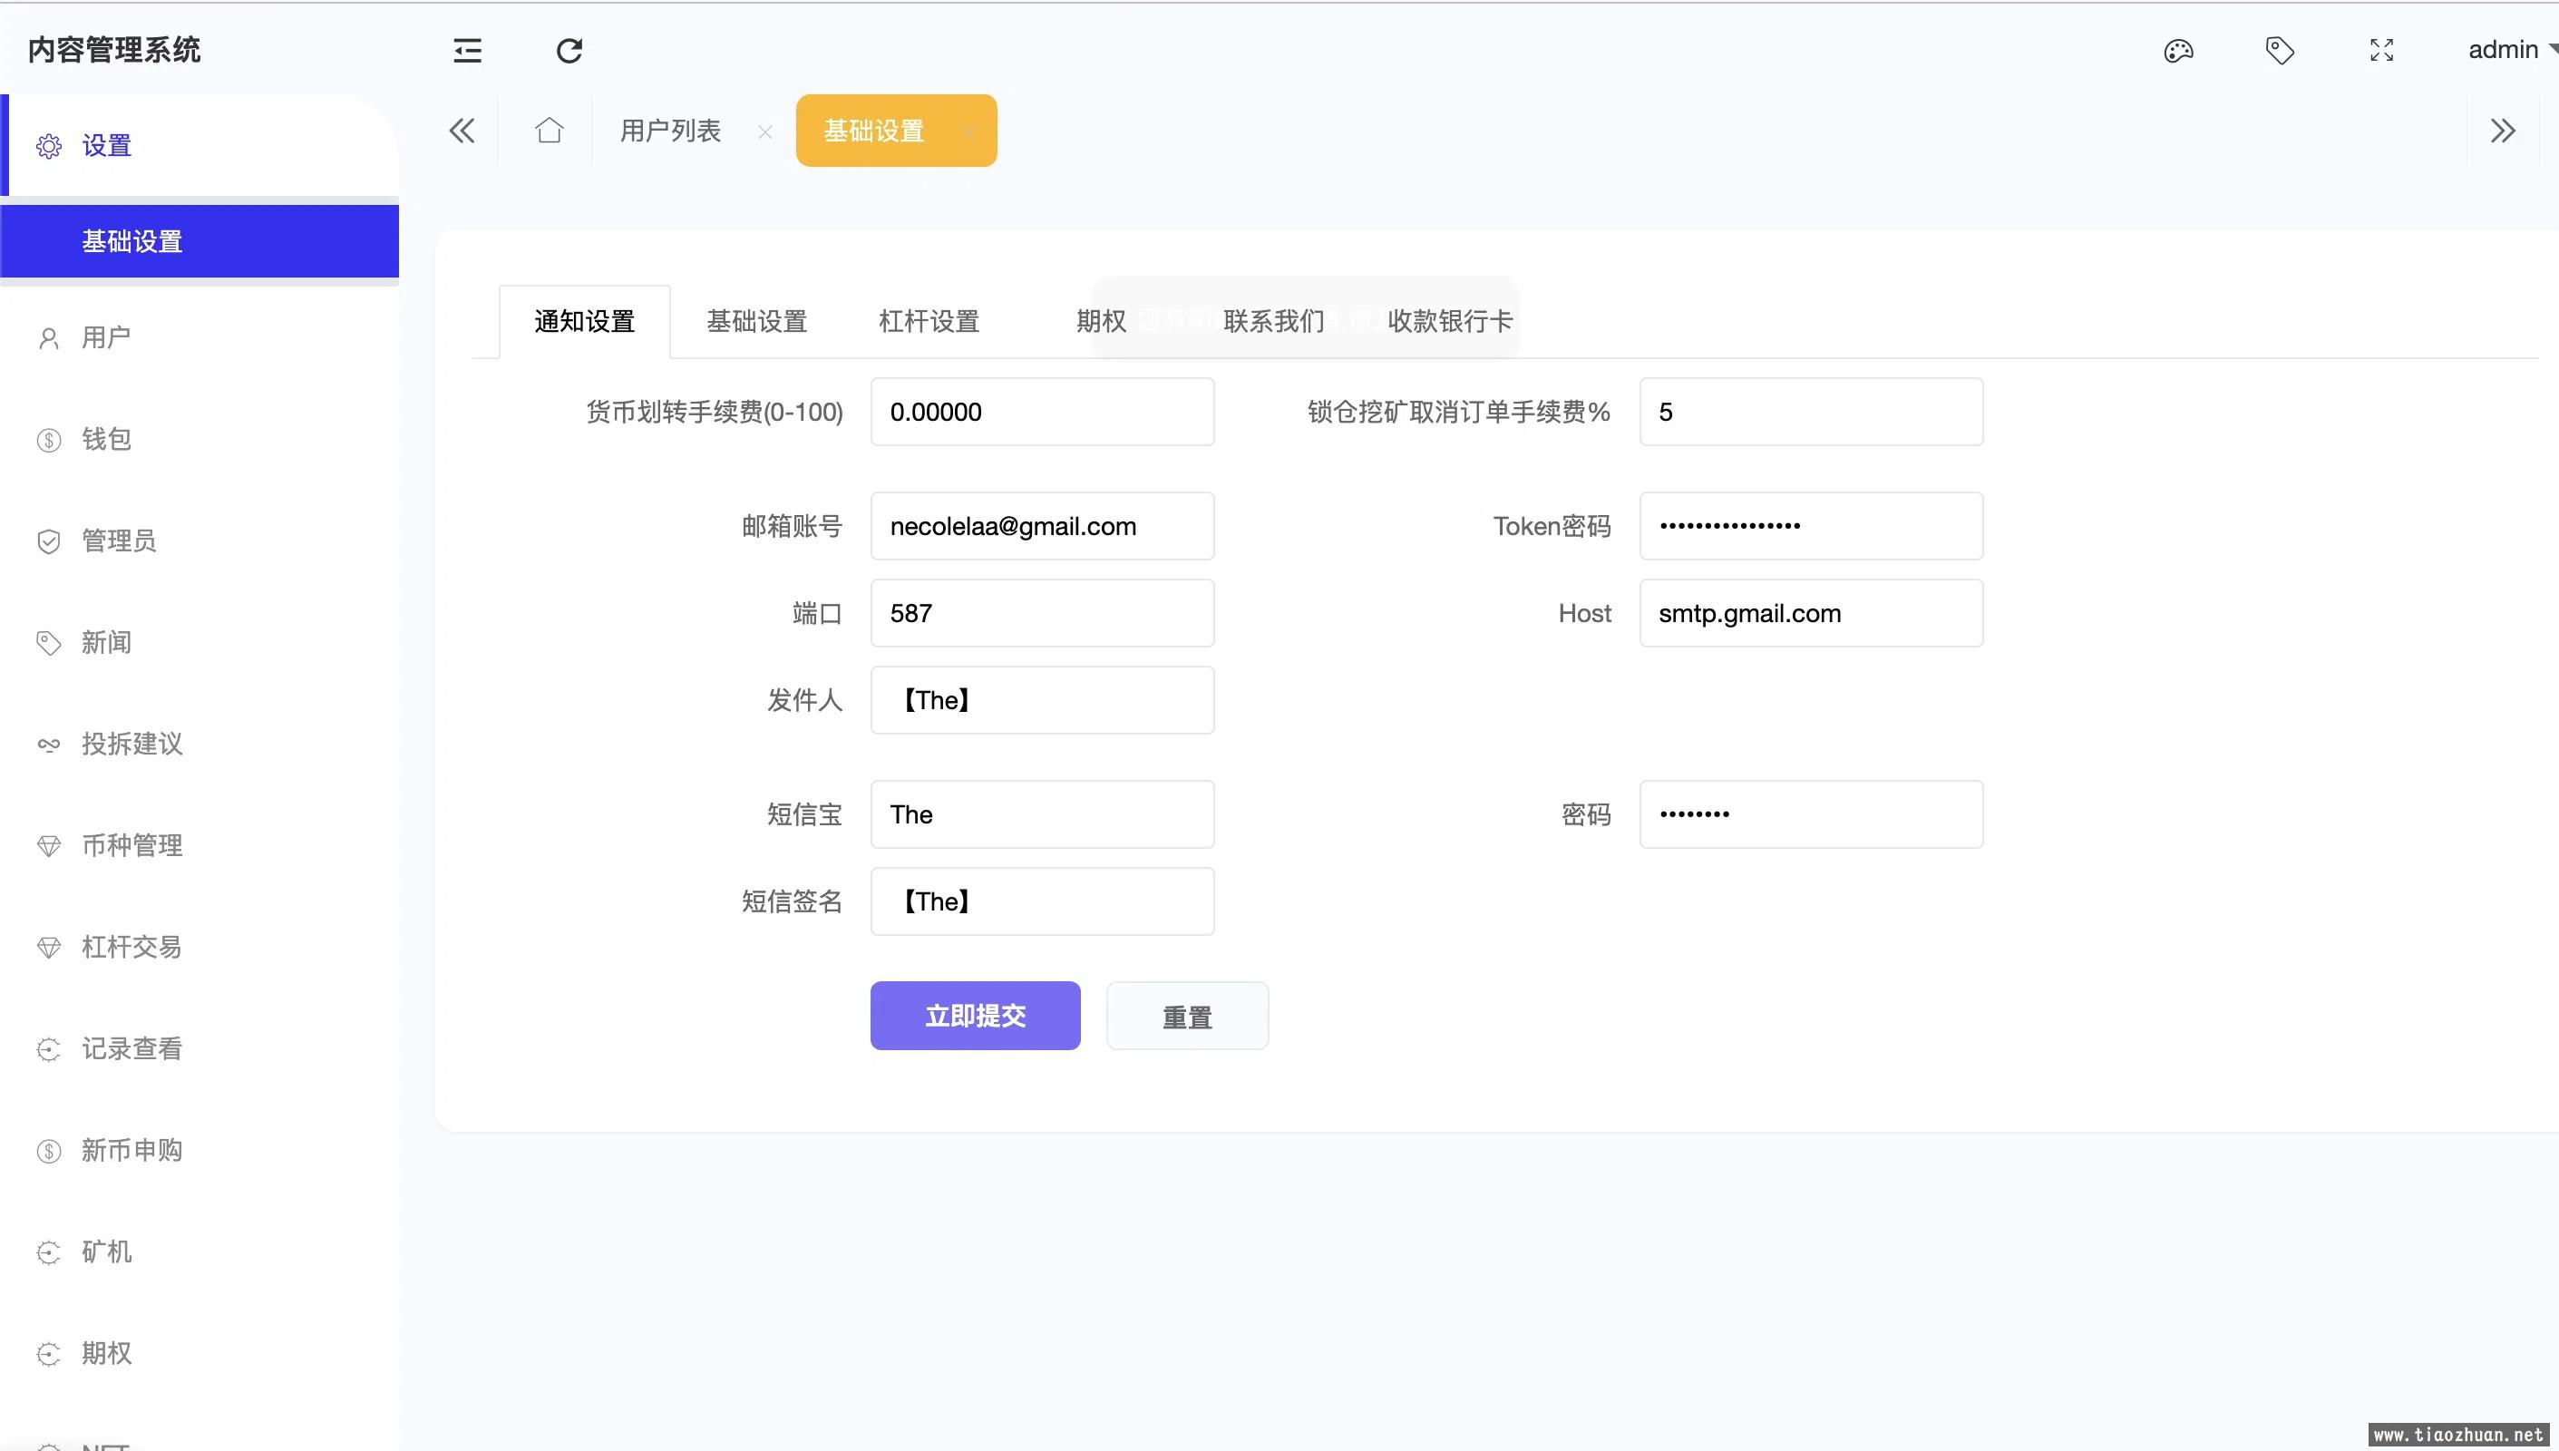Switch to 基础设置 tab
Screen dimensions: 2559x1451
click(755, 320)
